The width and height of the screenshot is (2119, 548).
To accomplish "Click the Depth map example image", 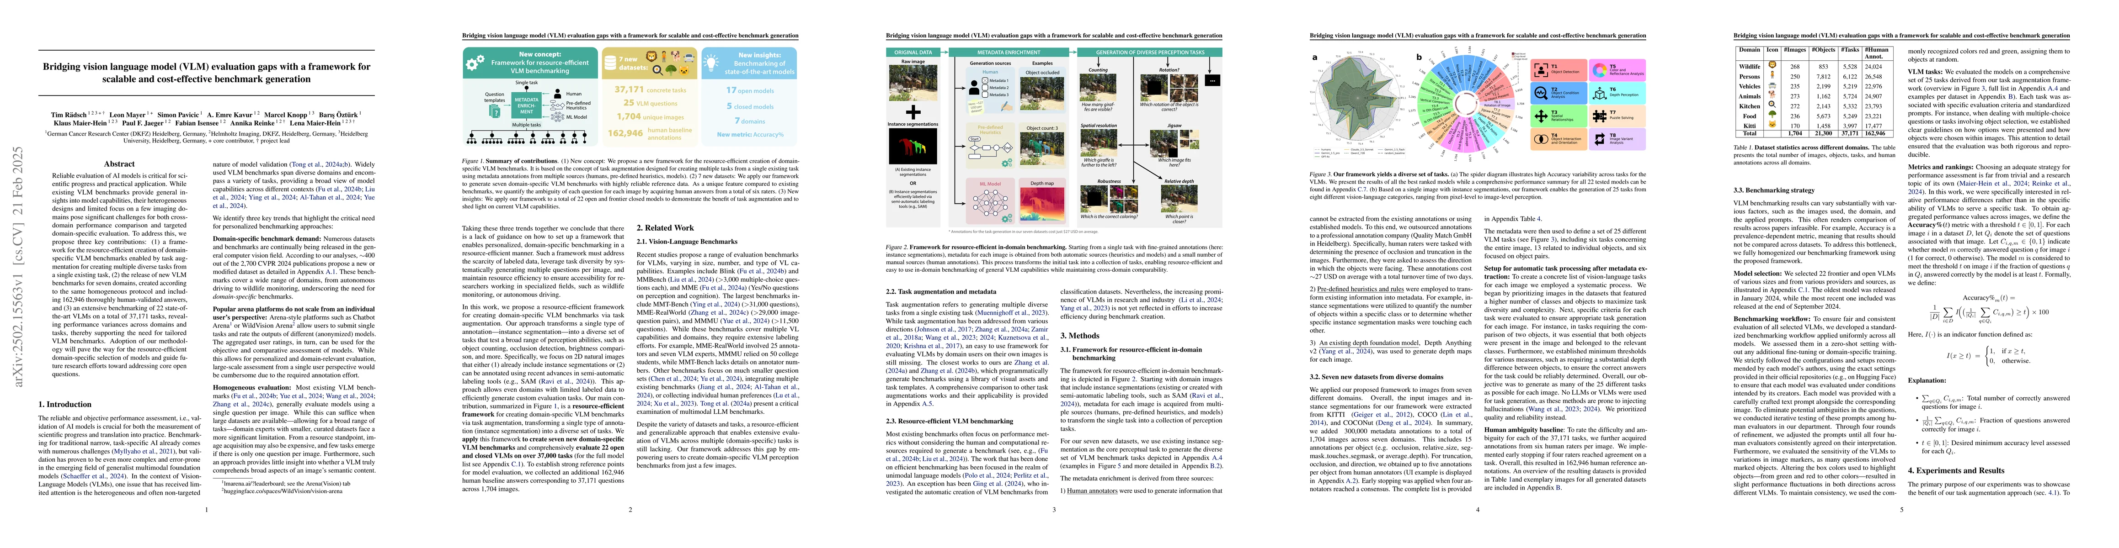I will point(1042,205).
